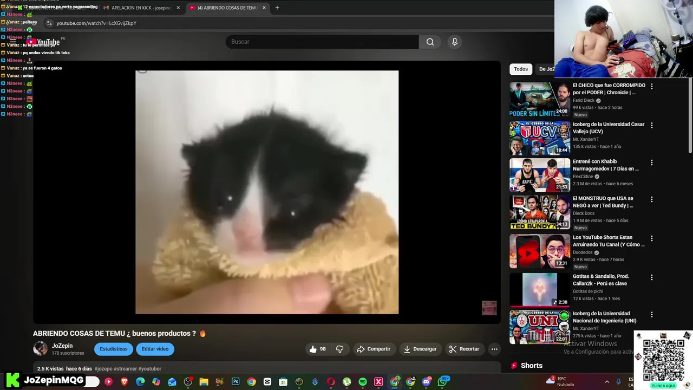
Task: Open OBS Studio from taskbar
Action: tap(188, 382)
